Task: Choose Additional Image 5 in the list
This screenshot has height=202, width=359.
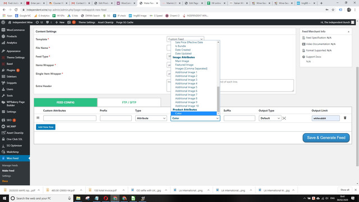Action: [186, 88]
